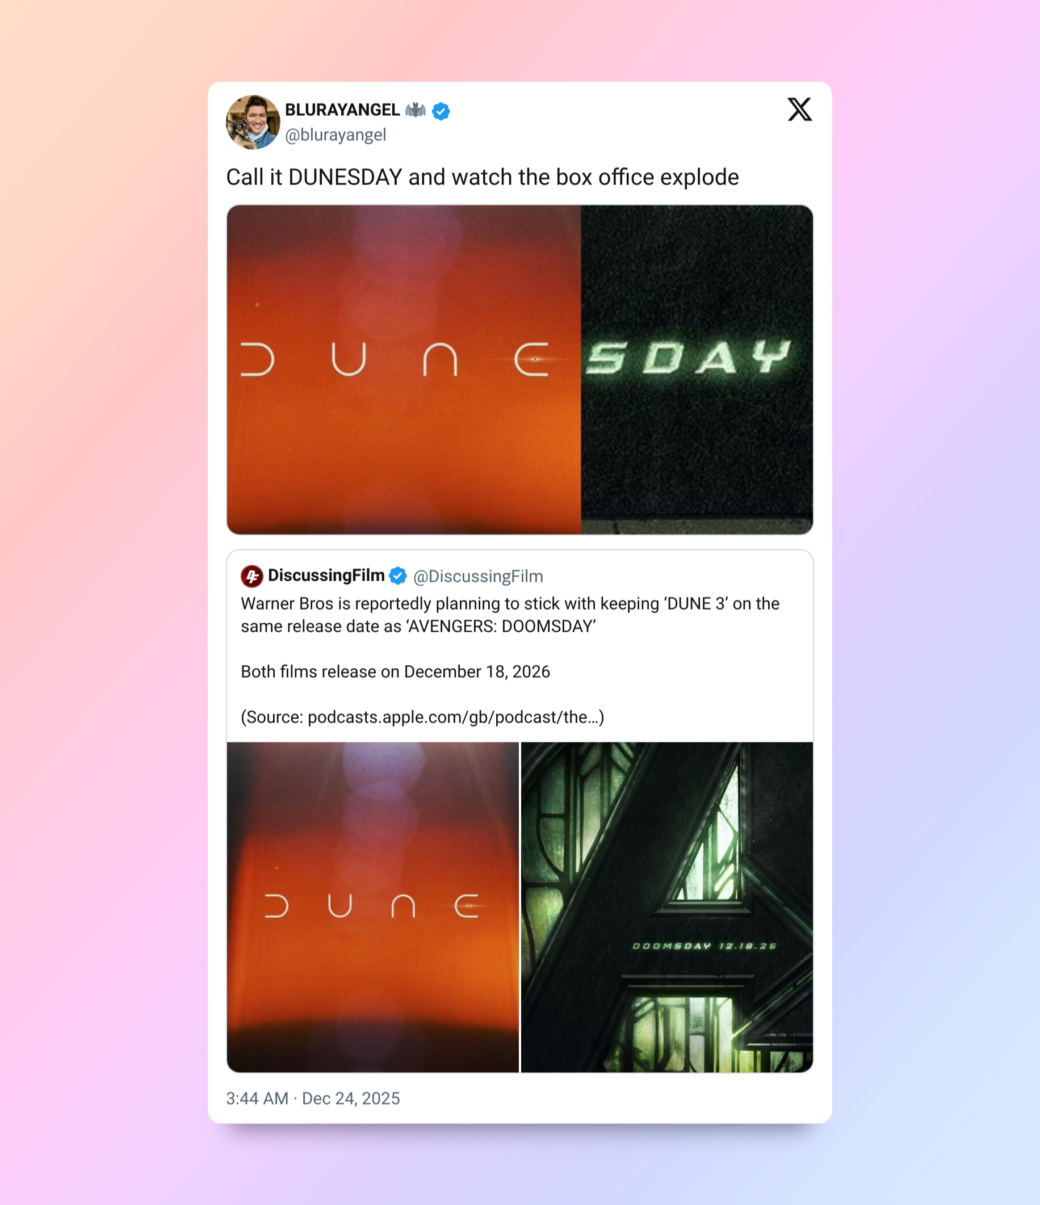Screen dimensions: 1040x1205
Task: Click the bat emoji beside BLURAYANGEL
Action: pos(416,110)
